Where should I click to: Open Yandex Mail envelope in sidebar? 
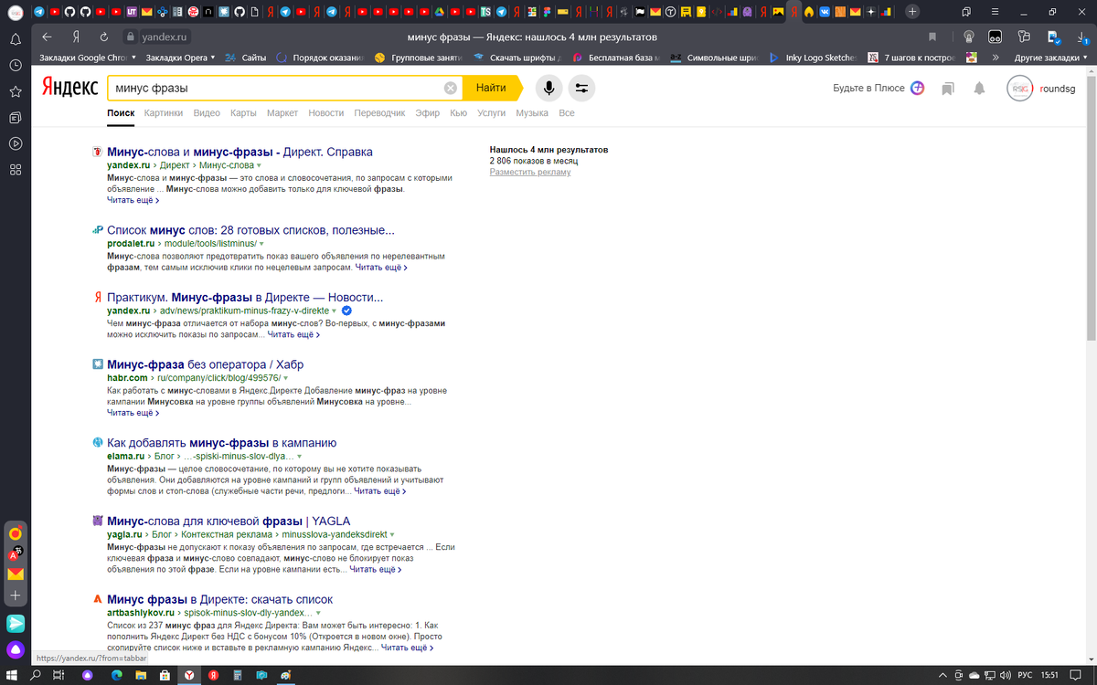(16, 574)
